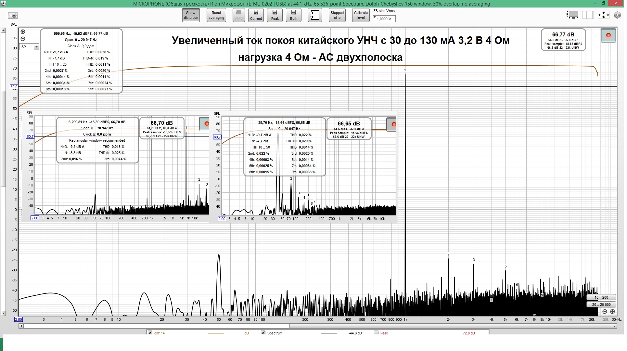
Task: Click the red record button top right
Action: (x=608, y=35)
